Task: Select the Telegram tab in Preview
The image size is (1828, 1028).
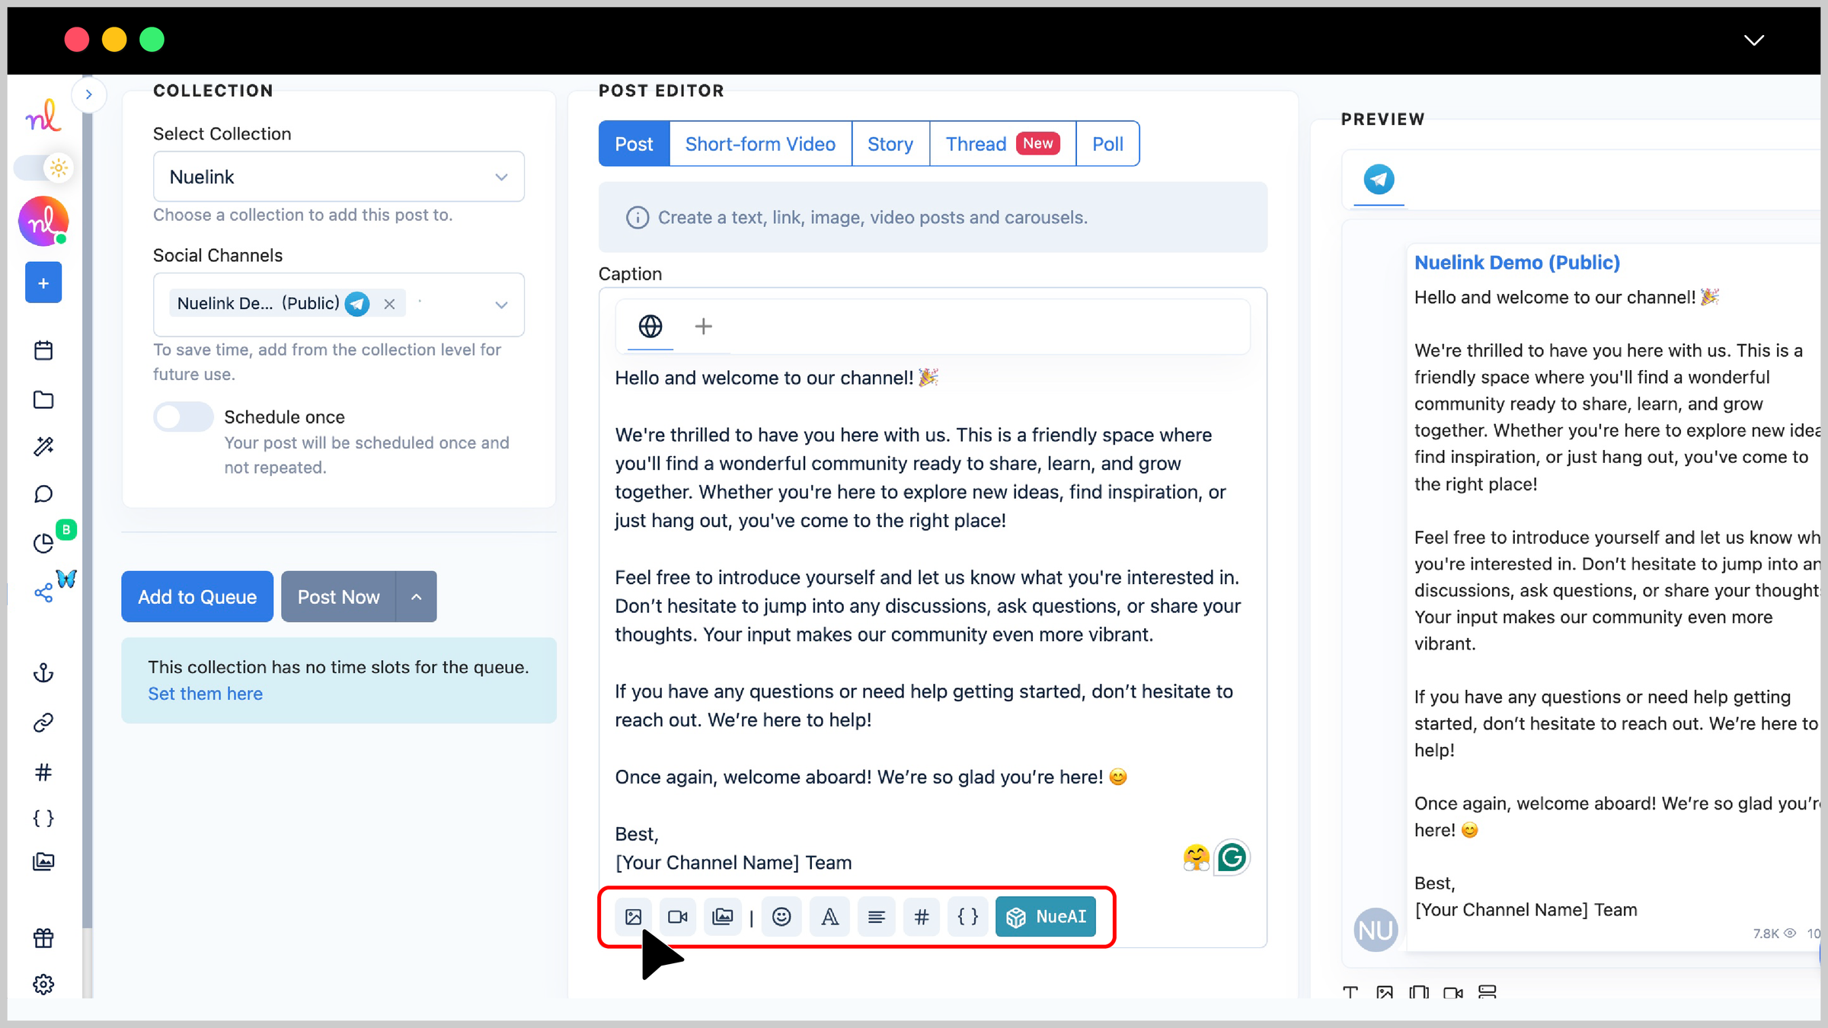Action: pyautogui.click(x=1379, y=180)
